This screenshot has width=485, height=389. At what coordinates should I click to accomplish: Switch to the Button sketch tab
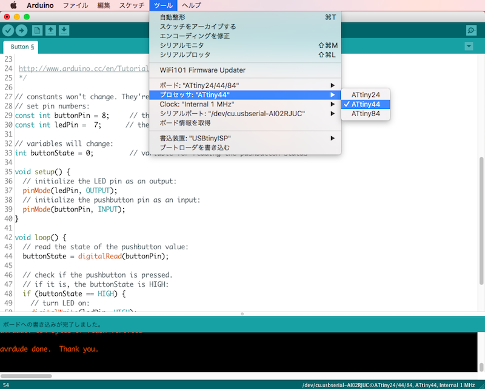point(21,47)
